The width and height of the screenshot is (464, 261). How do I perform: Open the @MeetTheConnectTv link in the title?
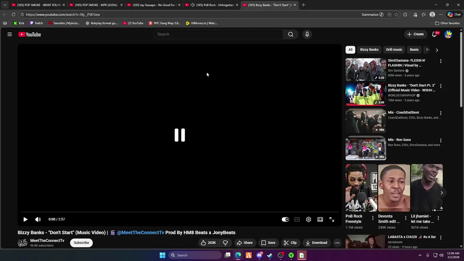(141, 232)
